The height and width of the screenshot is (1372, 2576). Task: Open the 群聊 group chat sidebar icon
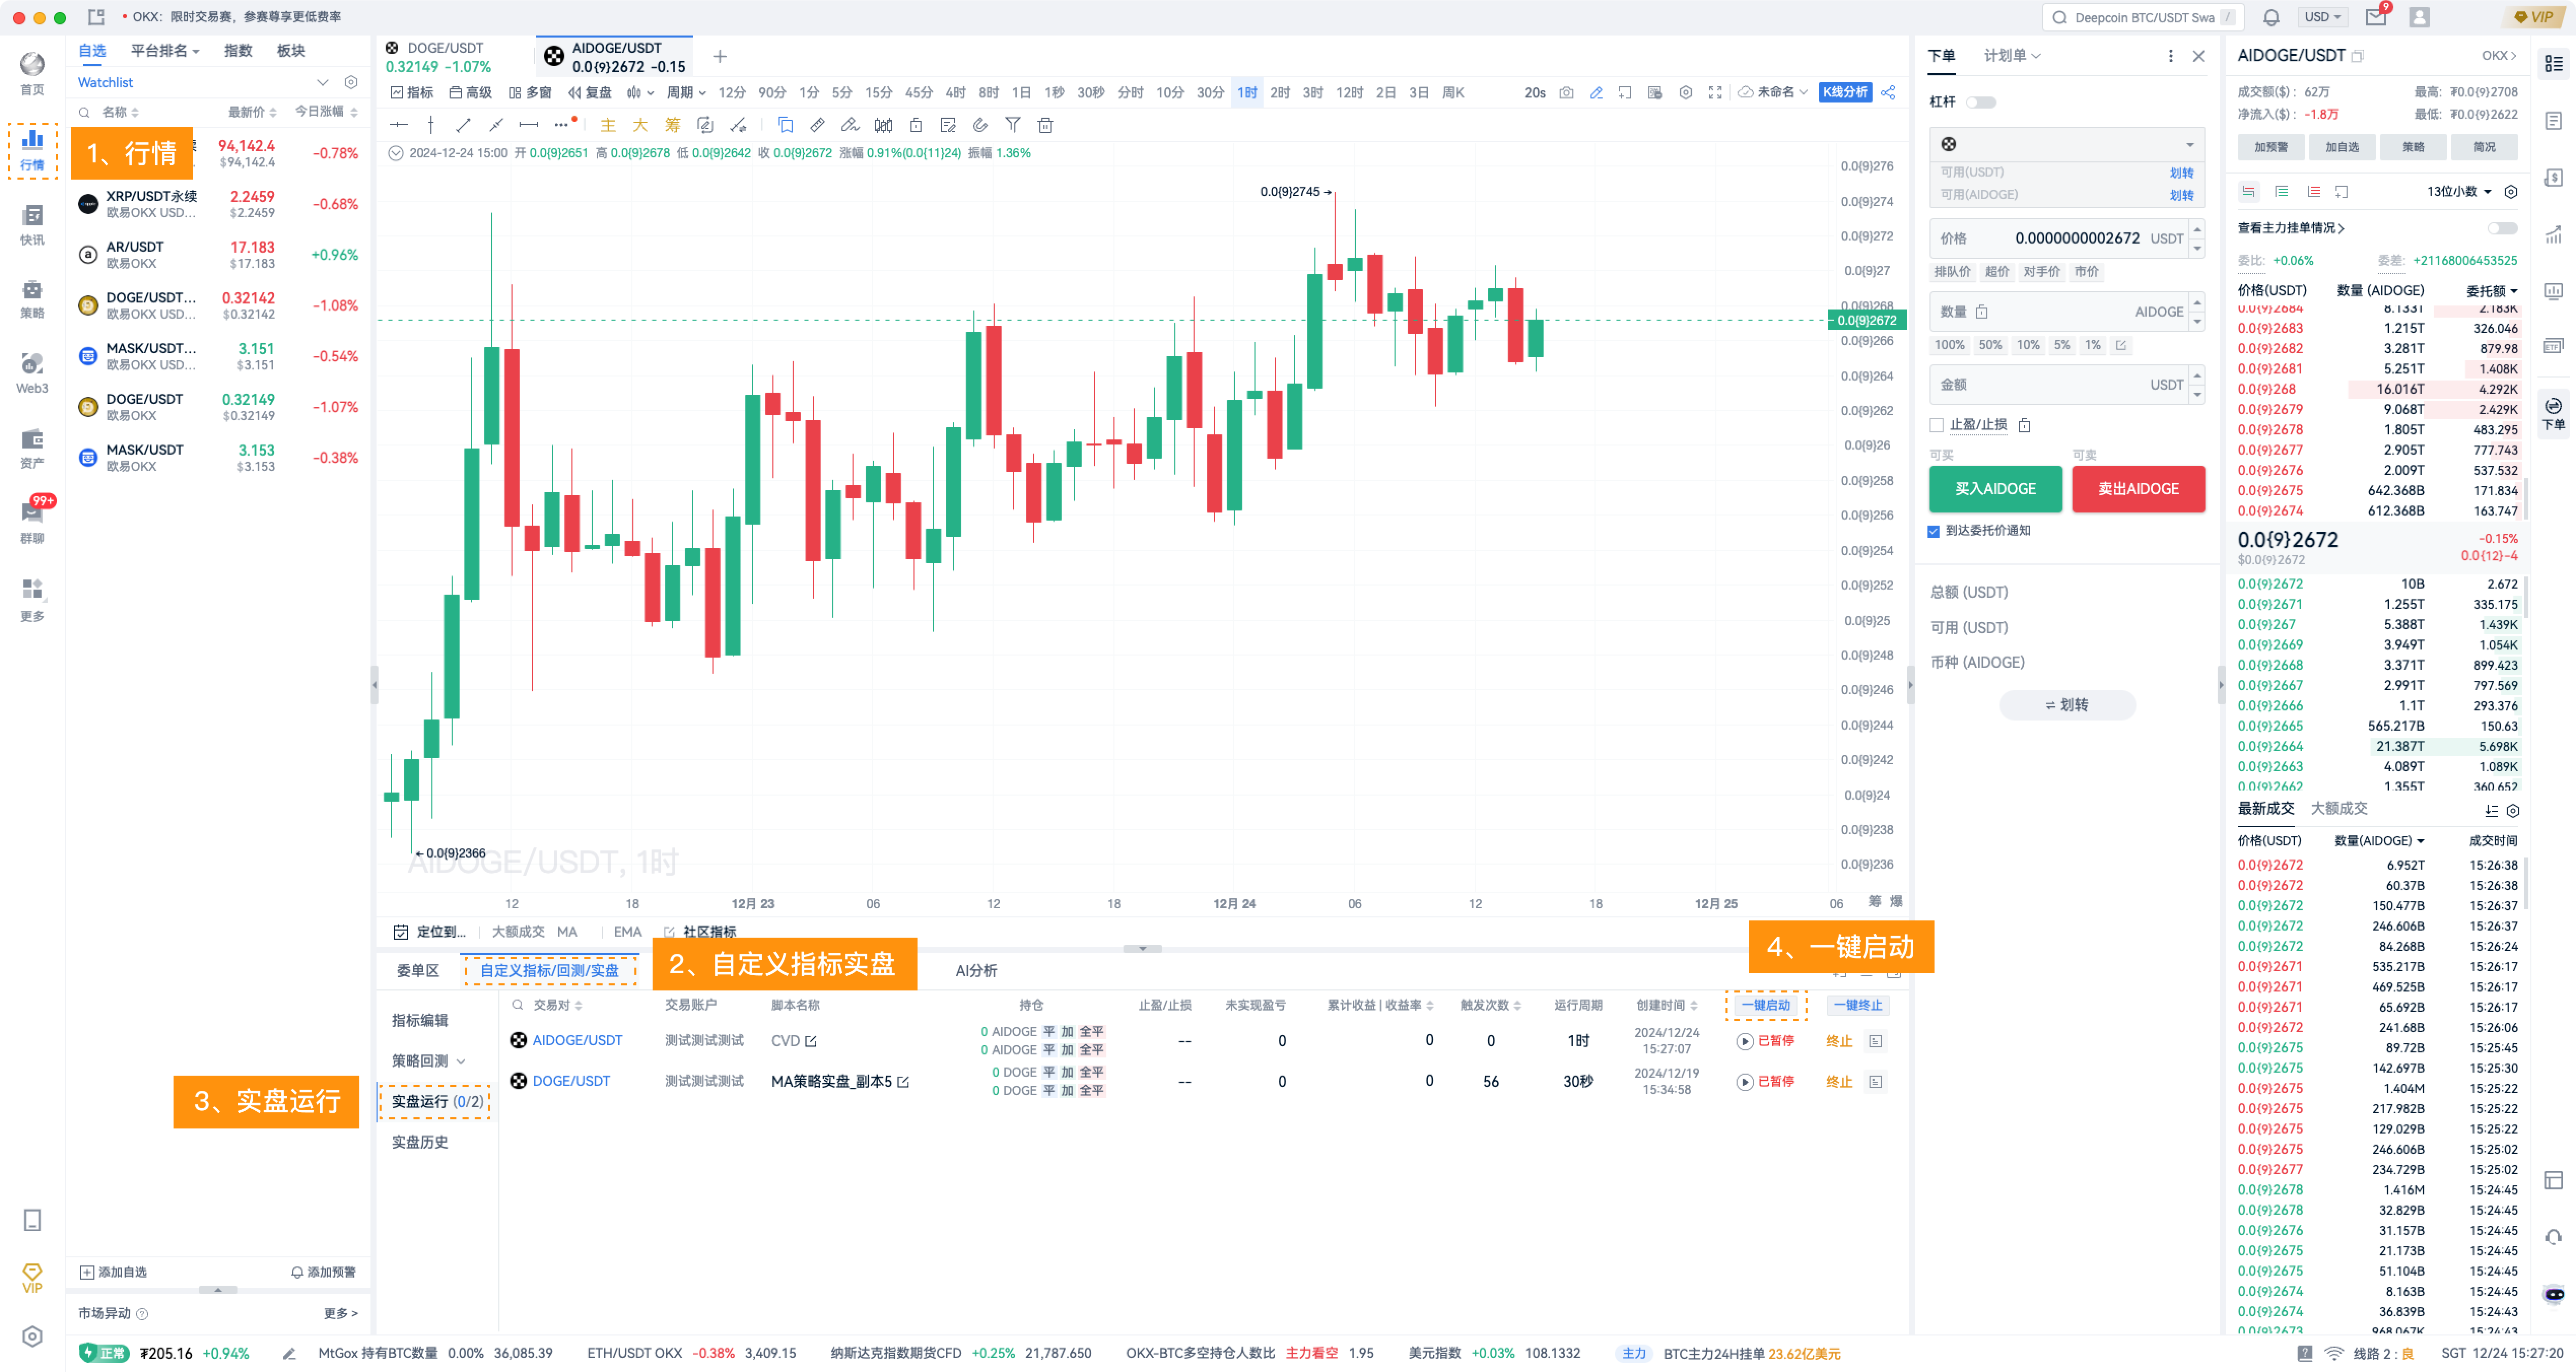(32, 522)
